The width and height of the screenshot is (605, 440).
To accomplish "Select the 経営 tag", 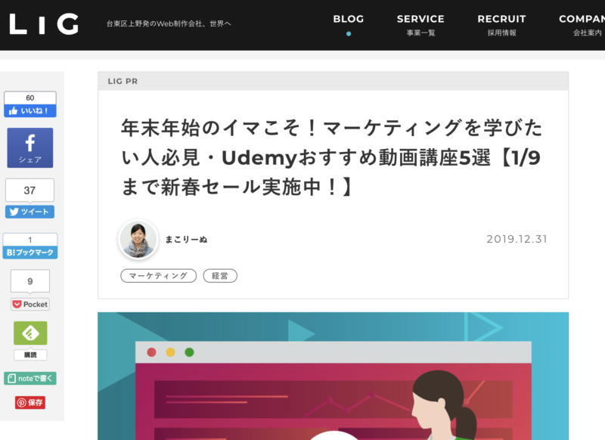I will pos(220,276).
